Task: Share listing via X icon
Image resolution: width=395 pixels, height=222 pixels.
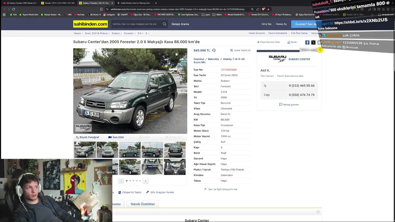Action: coord(313,42)
